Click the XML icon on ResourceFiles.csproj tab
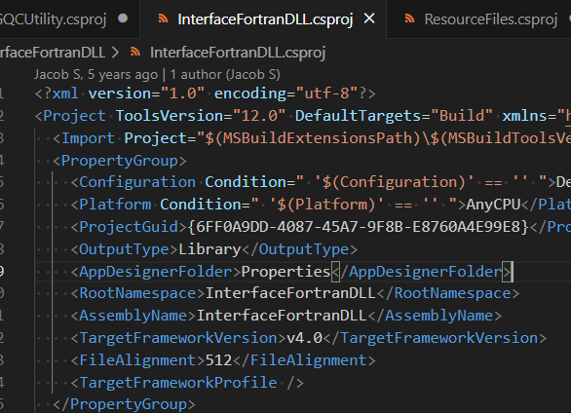The image size is (571, 413). click(409, 19)
